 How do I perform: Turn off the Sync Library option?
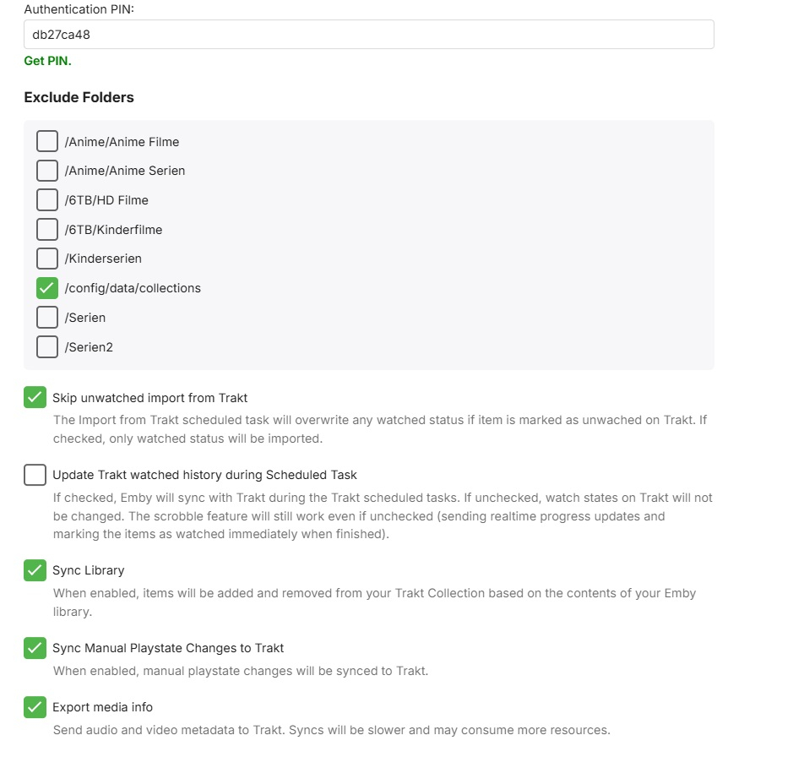coord(35,570)
